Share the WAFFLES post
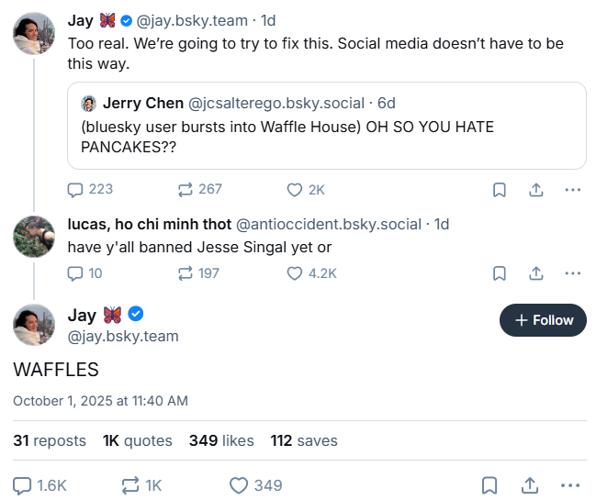 click(x=530, y=485)
